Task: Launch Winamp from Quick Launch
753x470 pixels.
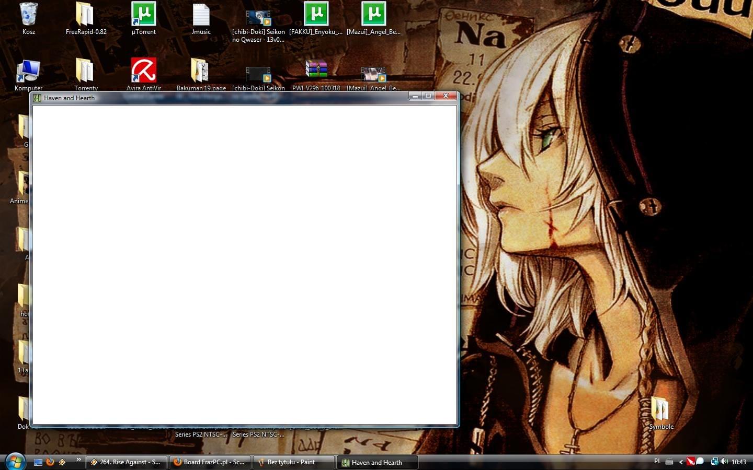Action: point(62,462)
